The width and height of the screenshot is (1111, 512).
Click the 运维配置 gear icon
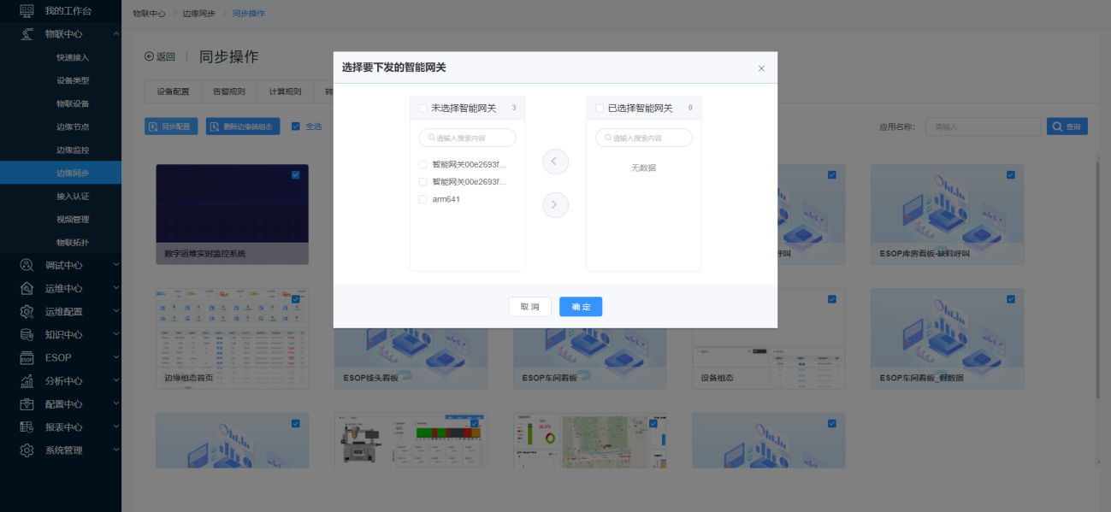click(27, 312)
